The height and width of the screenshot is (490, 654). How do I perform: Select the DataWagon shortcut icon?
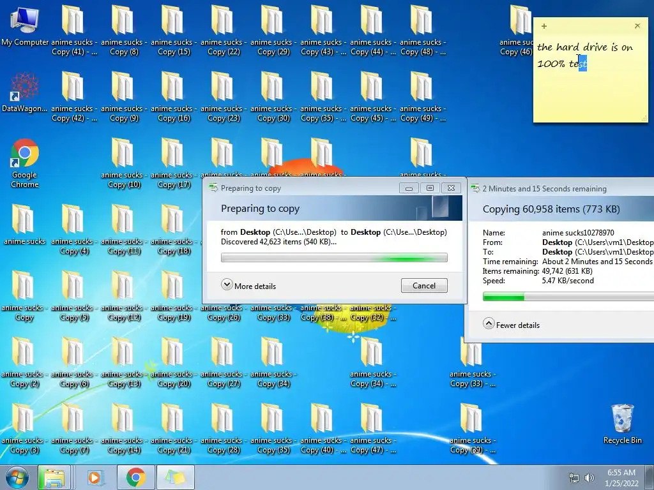coord(25,92)
